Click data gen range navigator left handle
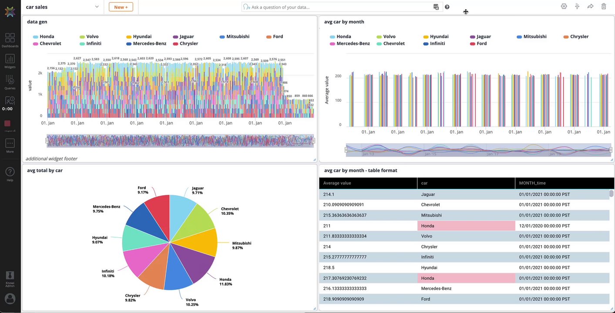The width and height of the screenshot is (615, 313). pyautogui.click(x=47, y=140)
